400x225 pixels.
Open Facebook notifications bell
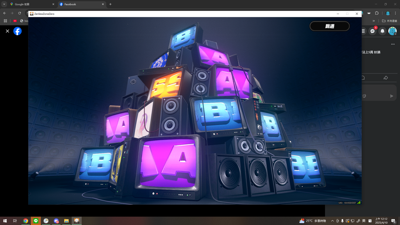382,31
